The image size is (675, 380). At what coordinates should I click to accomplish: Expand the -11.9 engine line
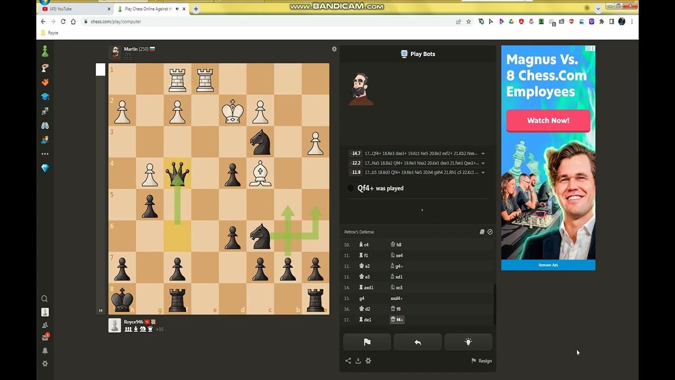point(483,173)
